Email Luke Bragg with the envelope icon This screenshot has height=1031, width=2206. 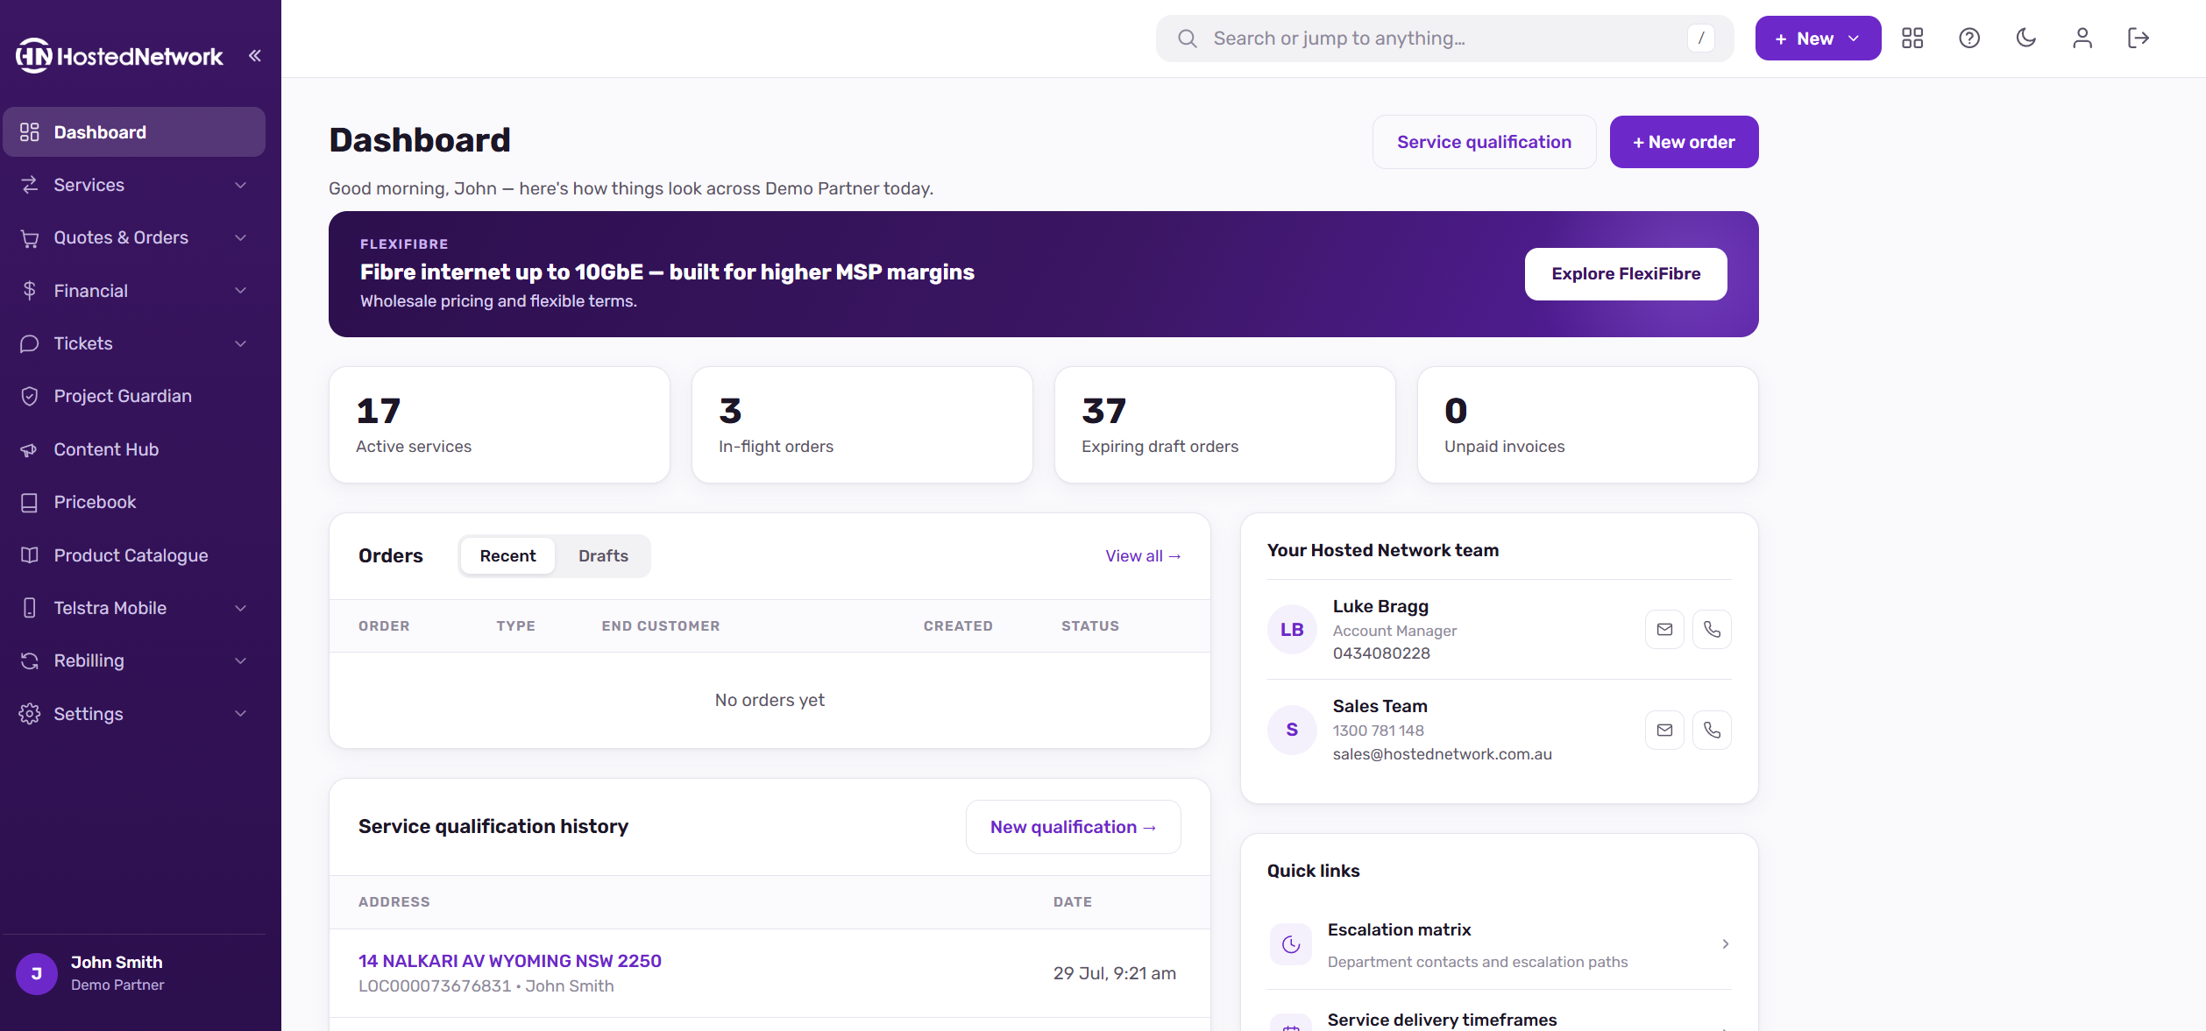point(1664,629)
